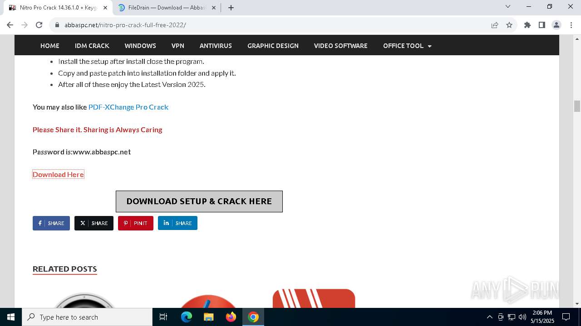Image resolution: width=581 pixels, height=326 pixels.
Task: Open the tab search chevron
Action: (508, 6)
